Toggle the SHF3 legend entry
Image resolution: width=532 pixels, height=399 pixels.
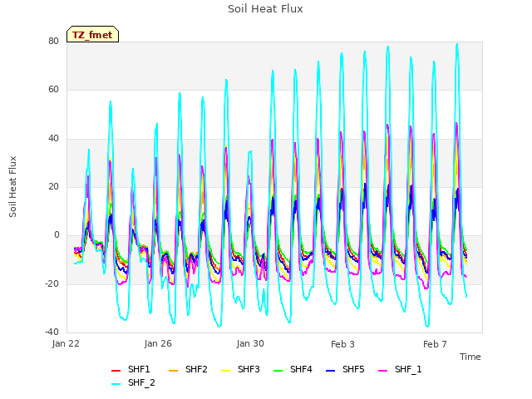coord(240,369)
